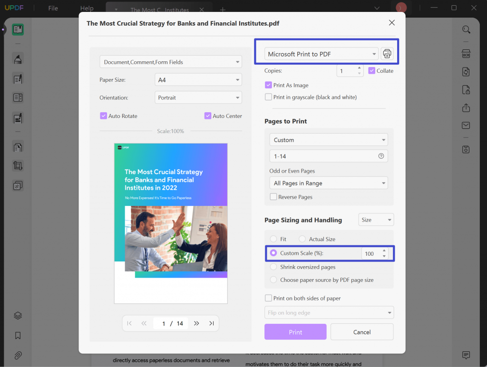Cancel the print dialog
Image resolution: width=487 pixels, height=367 pixels.
(x=362, y=331)
